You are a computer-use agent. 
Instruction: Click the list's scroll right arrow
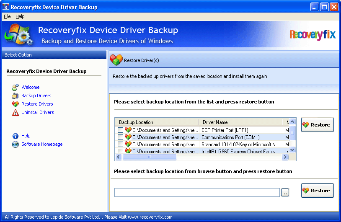coord(285,157)
